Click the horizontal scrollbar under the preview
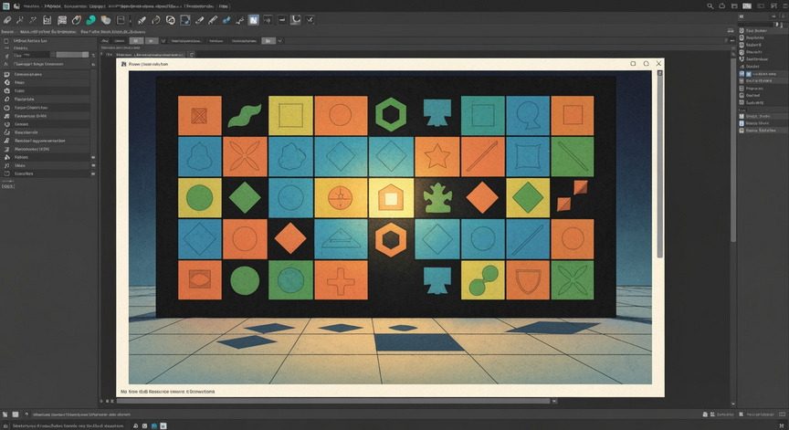This screenshot has height=430, width=789. coord(333,401)
